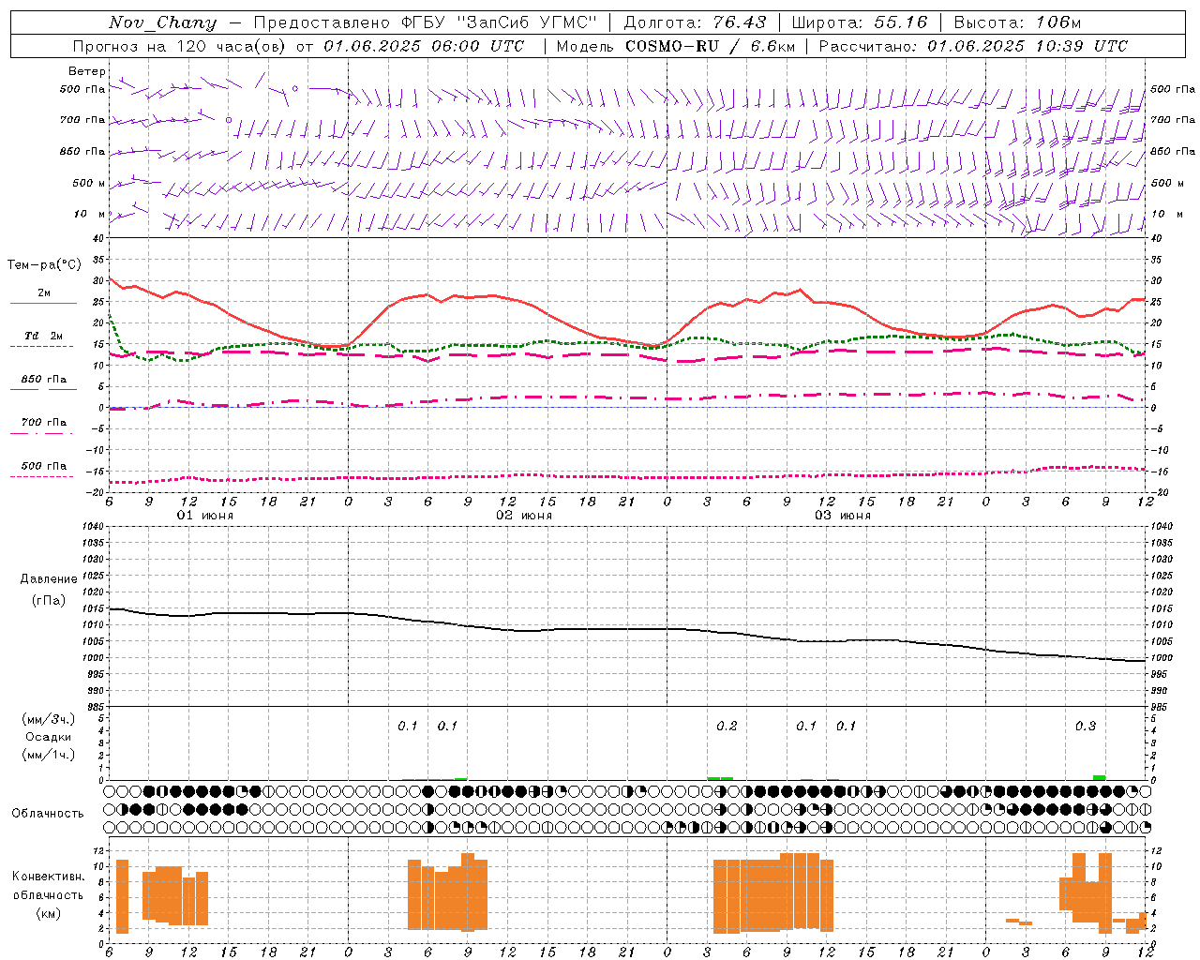Click the Высота: 106м header field
The width and height of the screenshot is (1200, 960).
tap(1017, 22)
